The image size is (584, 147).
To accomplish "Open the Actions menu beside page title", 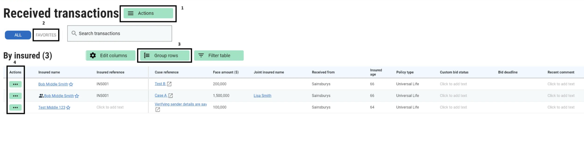I will coord(148,13).
